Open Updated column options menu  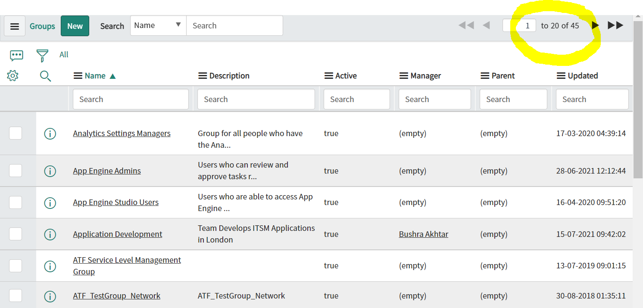click(561, 76)
